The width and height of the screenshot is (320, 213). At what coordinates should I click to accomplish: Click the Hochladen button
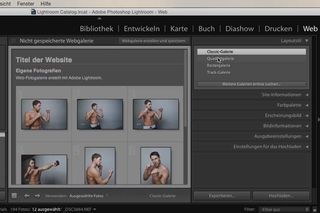(x=281, y=196)
